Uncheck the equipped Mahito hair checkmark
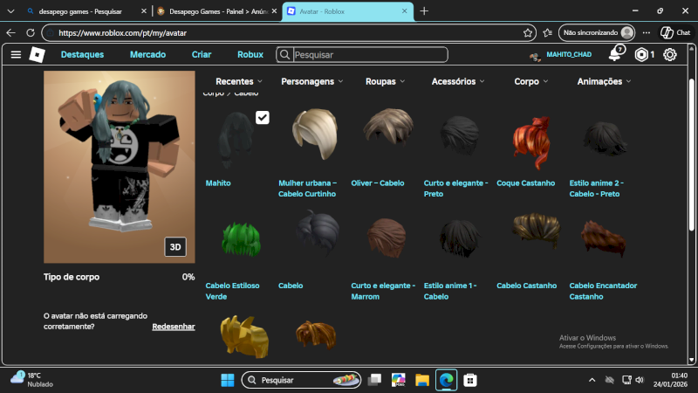 point(262,118)
